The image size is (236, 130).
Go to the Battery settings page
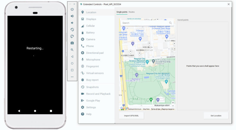pyautogui.click(x=90, y=33)
